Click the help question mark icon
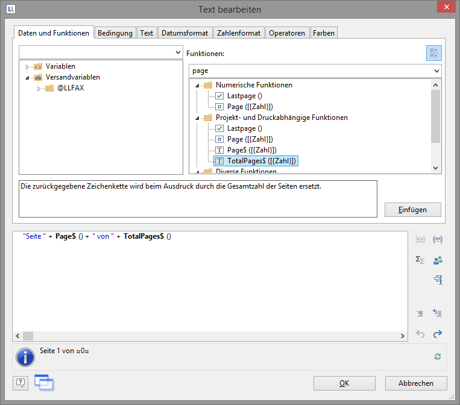 pos(20,382)
